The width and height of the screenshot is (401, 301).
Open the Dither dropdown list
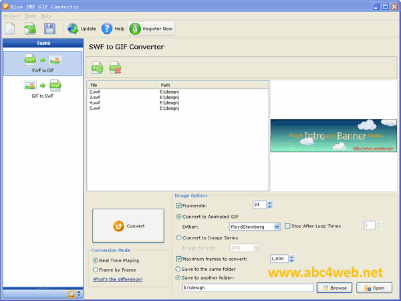277,227
